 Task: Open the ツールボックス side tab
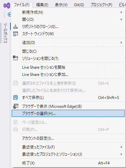point(5,33)
